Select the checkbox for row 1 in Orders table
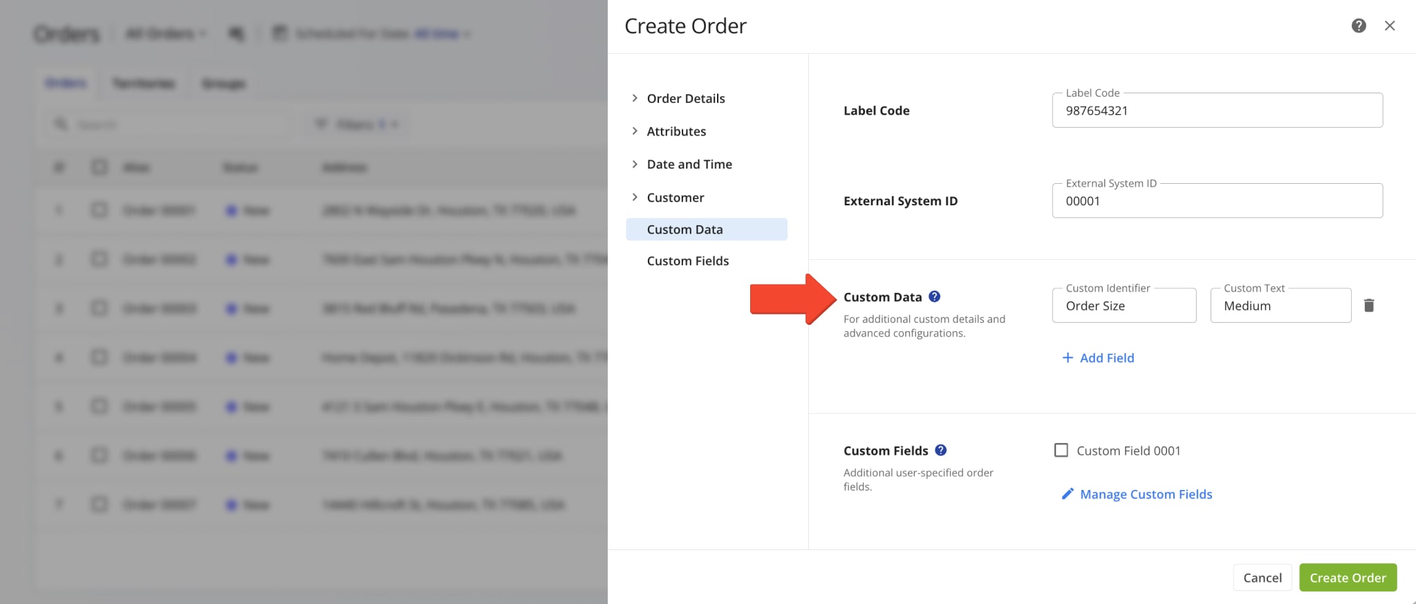 coord(100,209)
